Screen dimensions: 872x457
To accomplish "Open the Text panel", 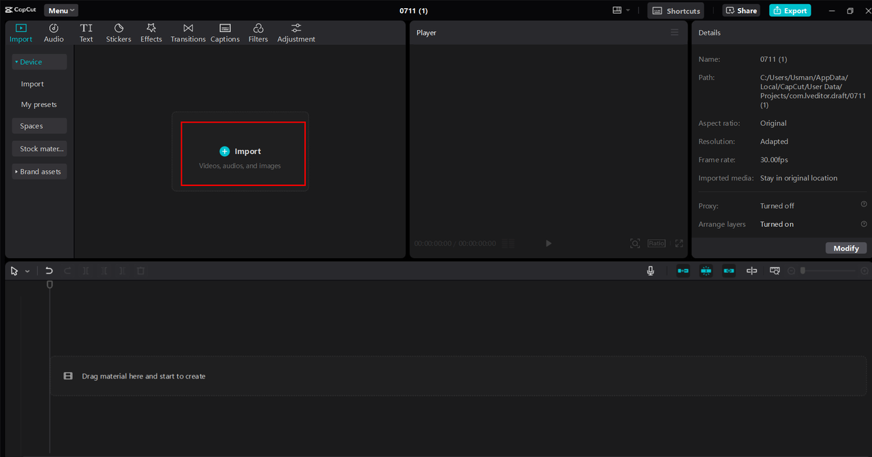I will click(86, 33).
